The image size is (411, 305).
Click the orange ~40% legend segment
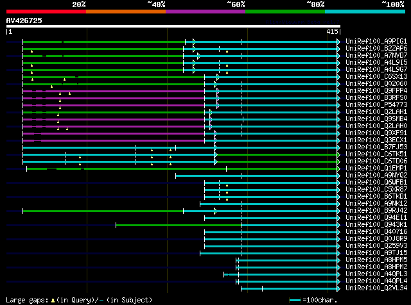click(126, 12)
